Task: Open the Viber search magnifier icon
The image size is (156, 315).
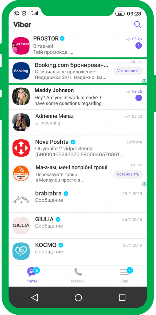Action: [137, 25]
